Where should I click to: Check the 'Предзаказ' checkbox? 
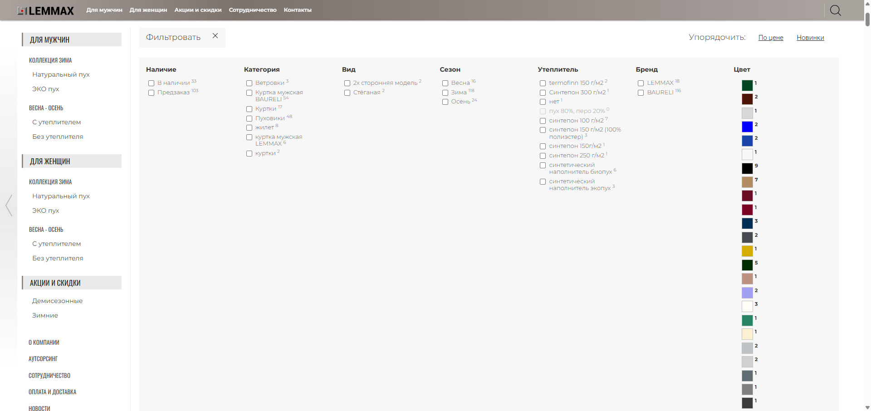click(x=151, y=93)
